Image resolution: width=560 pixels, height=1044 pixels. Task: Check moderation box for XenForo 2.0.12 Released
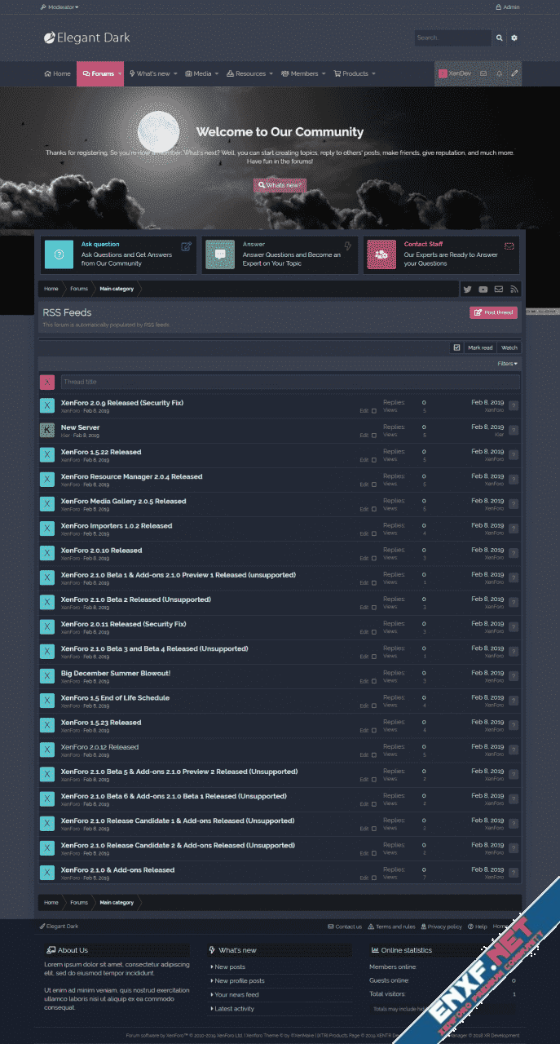(x=374, y=754)
